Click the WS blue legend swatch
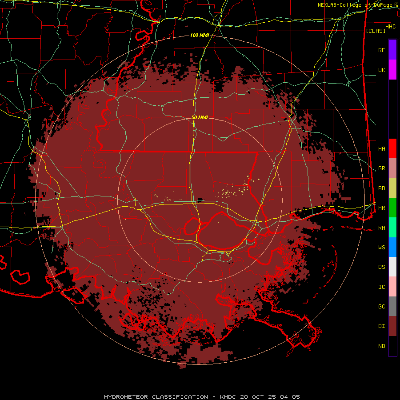 tap(392, 247)
